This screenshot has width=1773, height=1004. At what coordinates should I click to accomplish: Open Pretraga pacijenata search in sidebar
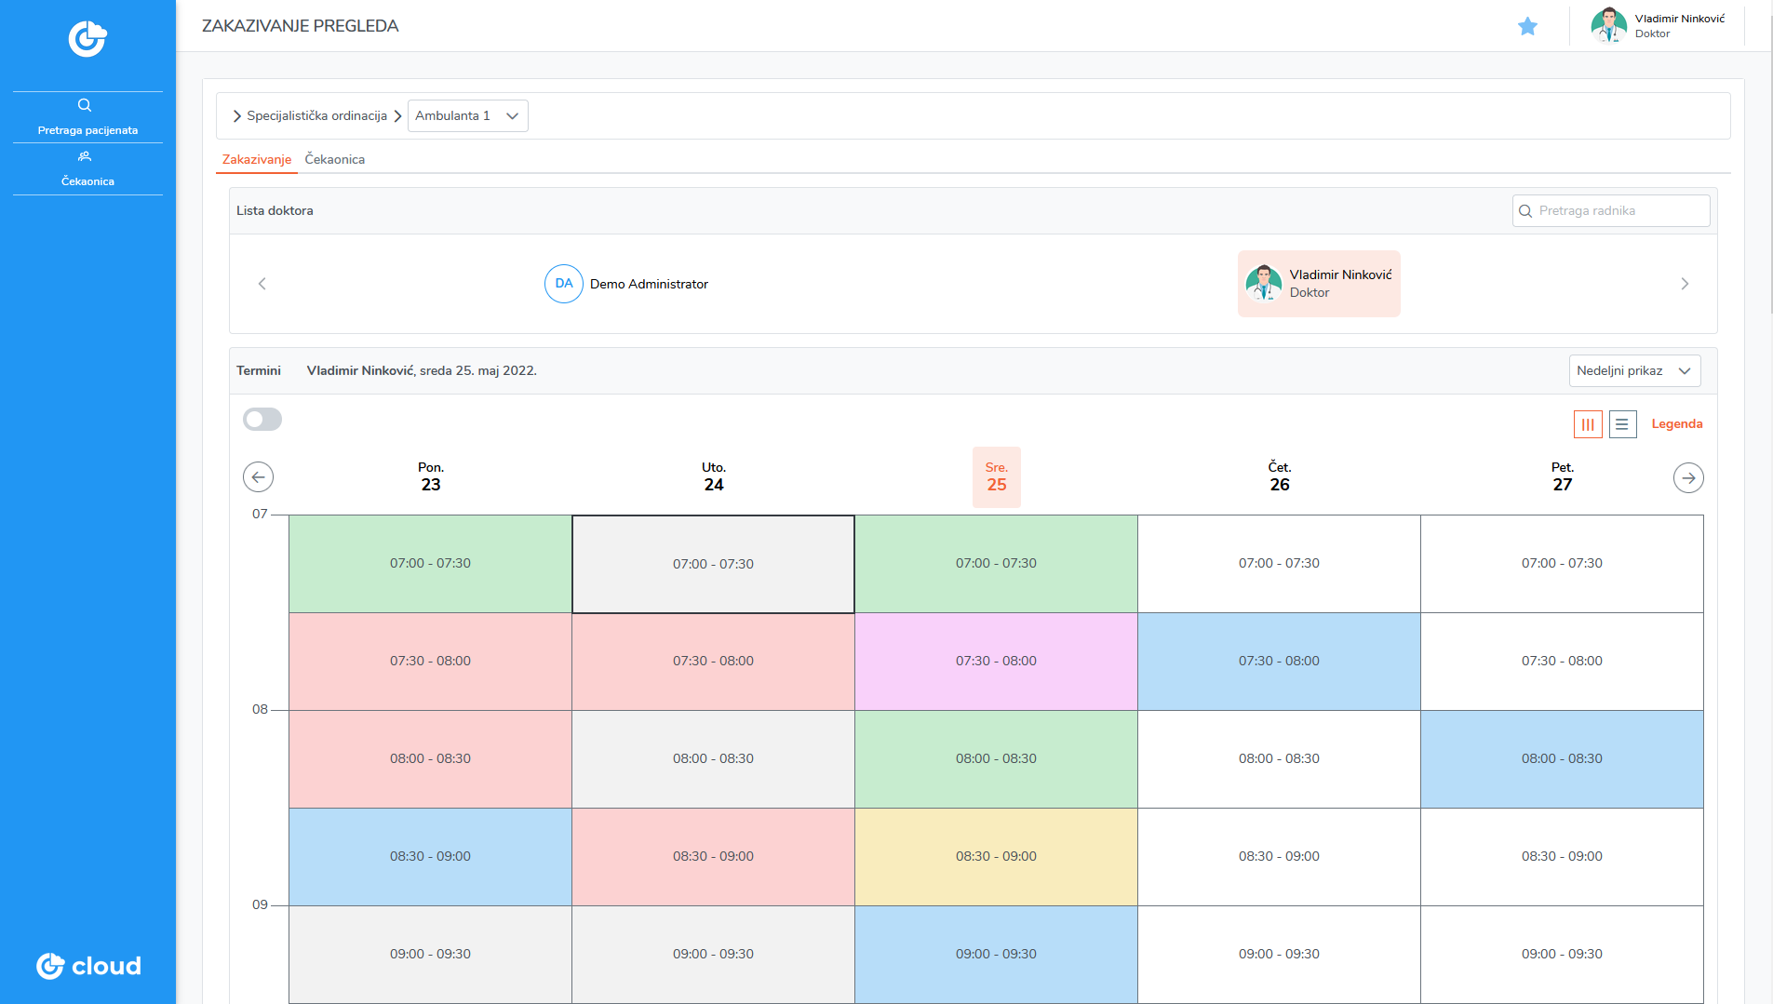[87, 117]
